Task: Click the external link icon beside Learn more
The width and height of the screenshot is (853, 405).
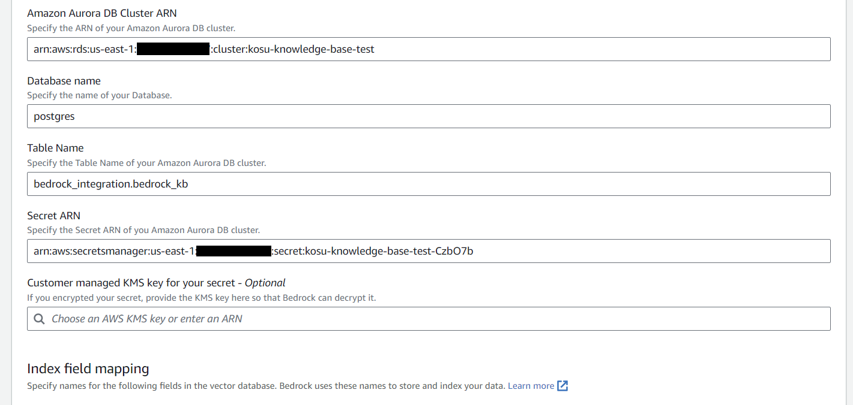Action: pos(562,386)
